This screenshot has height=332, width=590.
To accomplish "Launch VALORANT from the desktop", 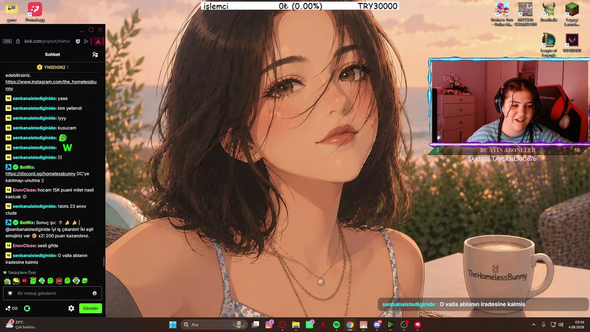I will pyautogui.click(x=572, y=43).
